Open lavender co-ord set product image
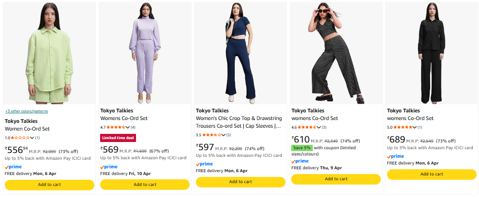Image resolution: width=479 pixels, height=197 pixels. coord(145,53)
